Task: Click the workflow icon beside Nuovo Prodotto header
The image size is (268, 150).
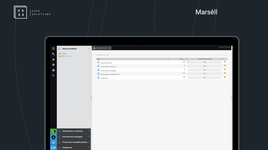Action: pos(59,49)
